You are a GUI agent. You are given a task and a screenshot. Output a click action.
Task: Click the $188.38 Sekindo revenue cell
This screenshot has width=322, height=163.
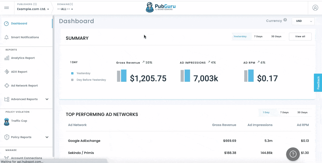[230, 153]
